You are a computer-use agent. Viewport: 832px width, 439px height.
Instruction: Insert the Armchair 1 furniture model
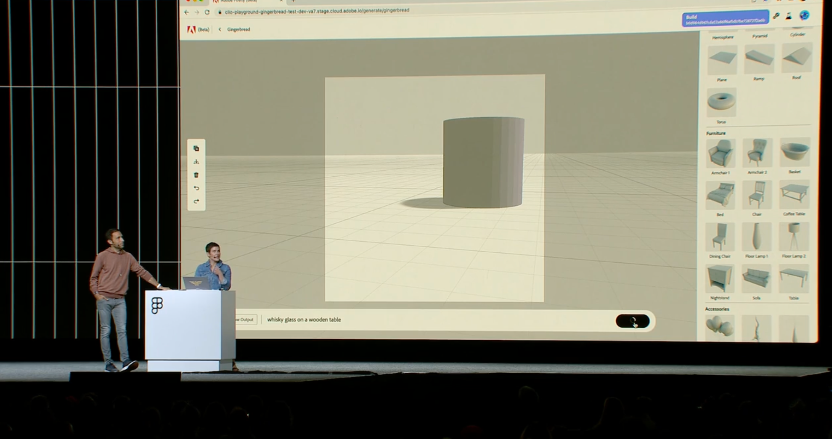click(720, 153)
